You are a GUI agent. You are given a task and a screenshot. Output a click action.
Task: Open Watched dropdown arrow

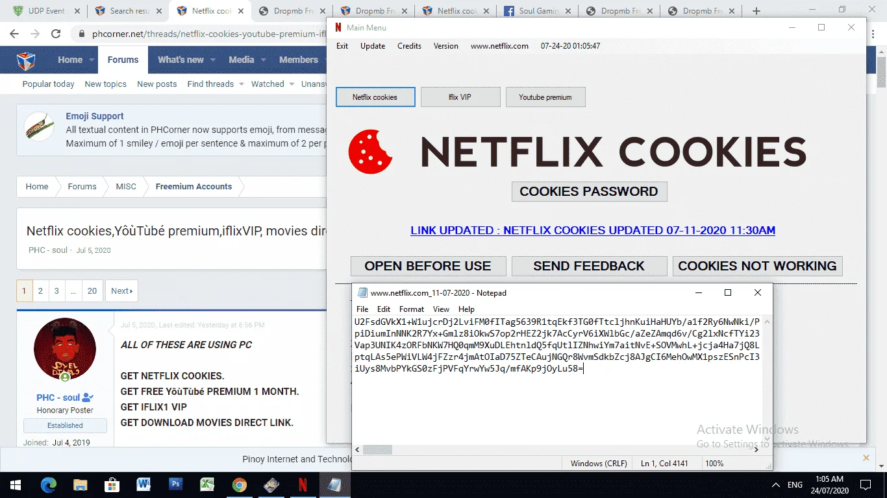click(292, 84)
